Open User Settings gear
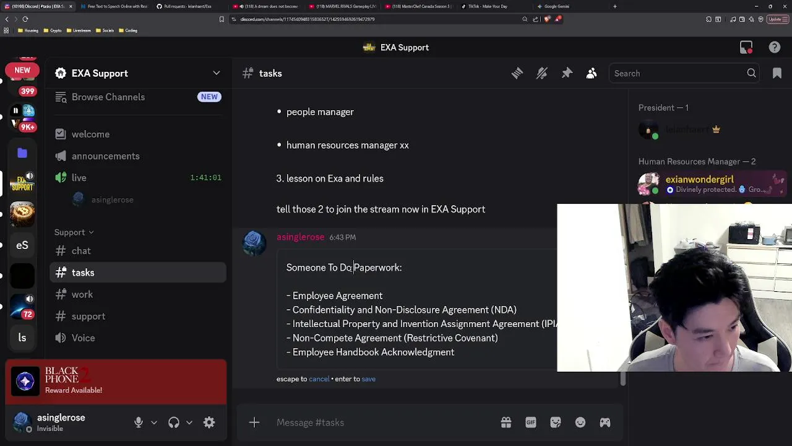The image size is (792, 446). tap(209, 422)
